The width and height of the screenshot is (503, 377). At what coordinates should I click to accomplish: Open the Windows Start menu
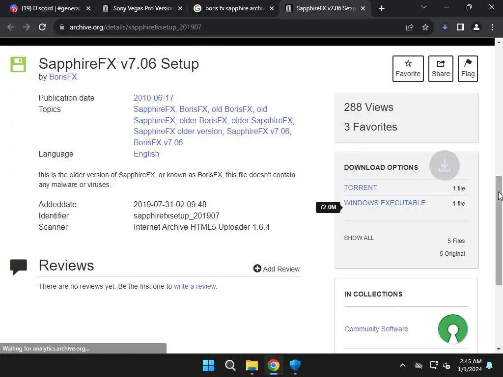pos(208,365)
